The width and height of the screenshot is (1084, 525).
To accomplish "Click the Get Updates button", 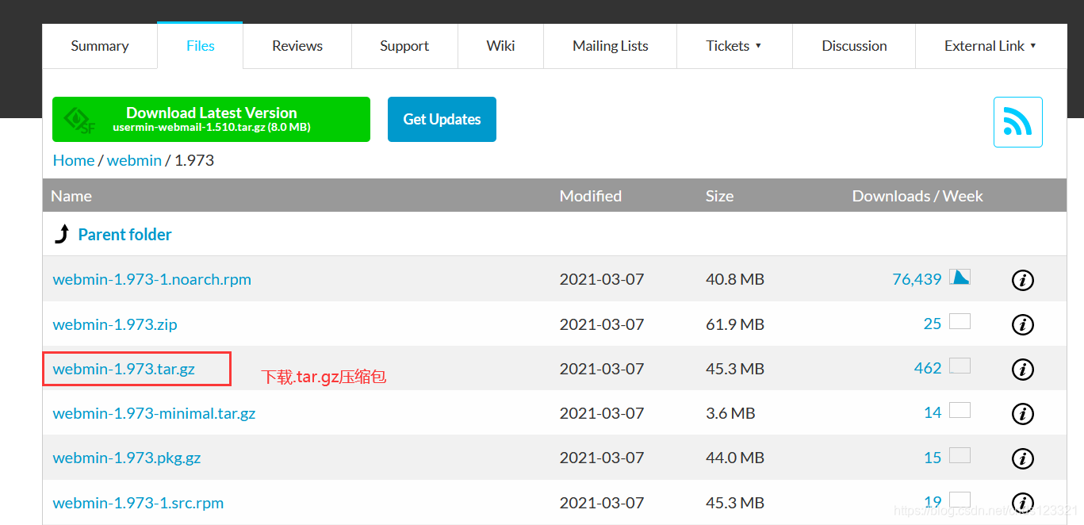I will [x=442, y=120].
